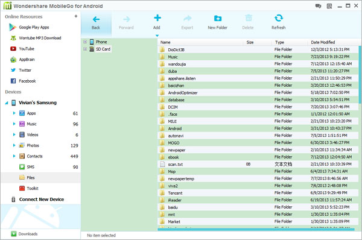362x240 pixels.
Task: Click the vertical scrollbar of file list
Action: (x=360, y=74)
